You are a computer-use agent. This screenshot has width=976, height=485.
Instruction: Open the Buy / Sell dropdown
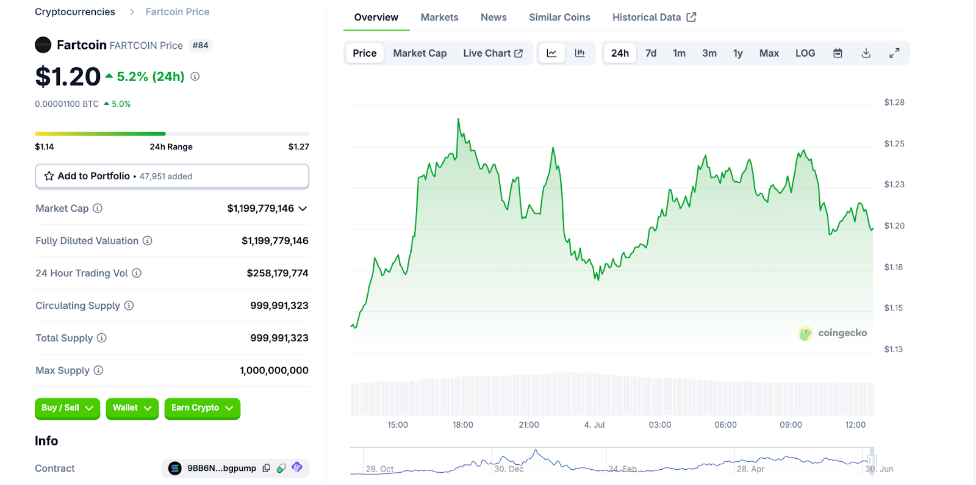[67, 408]
